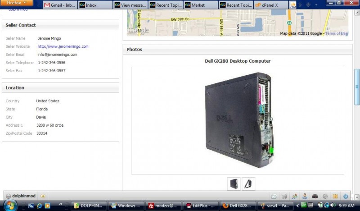
Task: Expand the quick launch overflow chevron
Action: click(x=61, y=204)
